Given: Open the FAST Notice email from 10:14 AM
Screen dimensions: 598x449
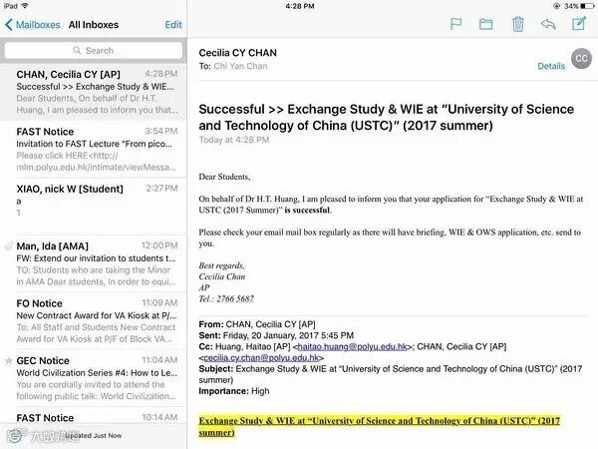Looking at the screenshot, I should (x=94, y=417).
